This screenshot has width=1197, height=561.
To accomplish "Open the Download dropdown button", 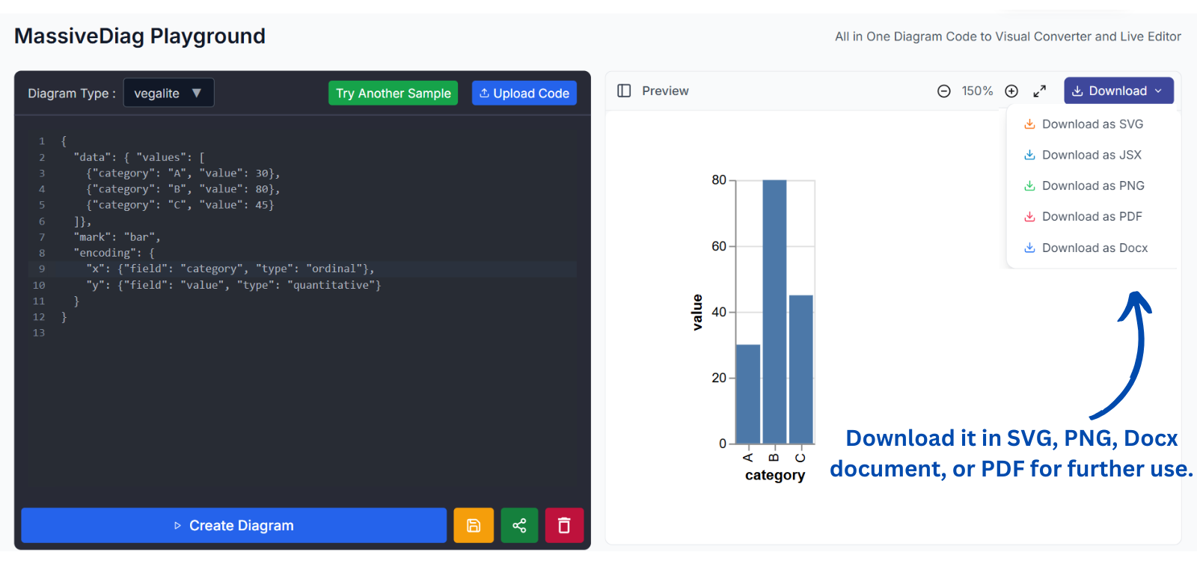I will coord(1118,91).
